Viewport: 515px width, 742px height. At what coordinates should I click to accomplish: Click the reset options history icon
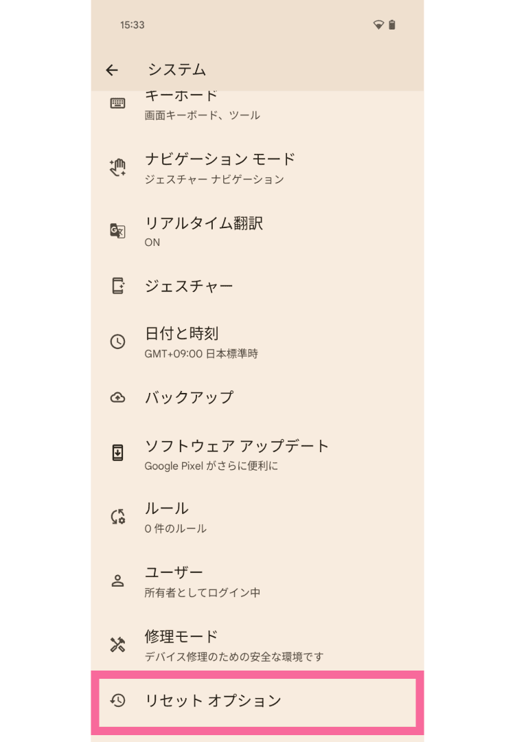point(117,701)
